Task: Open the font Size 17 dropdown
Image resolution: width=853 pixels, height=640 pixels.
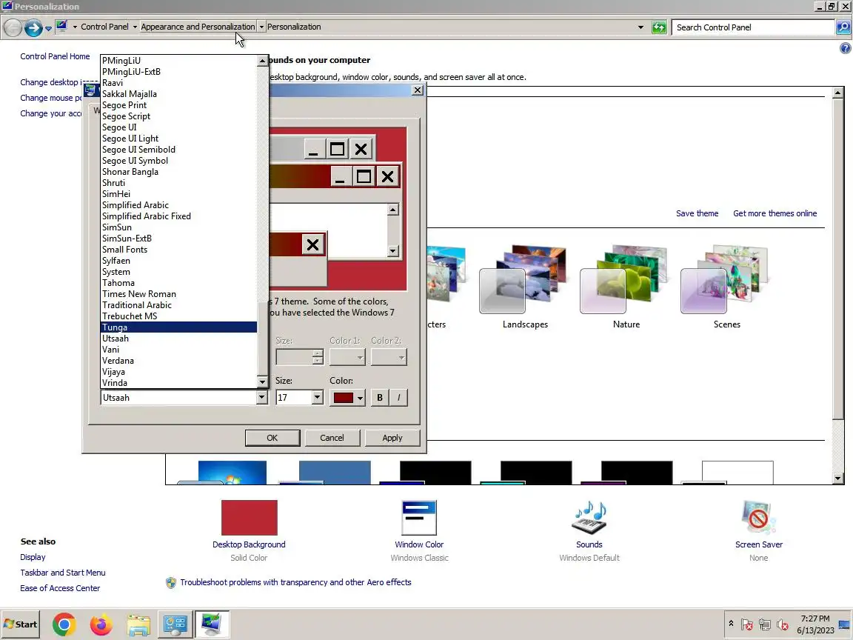Action: pos(317,398)
